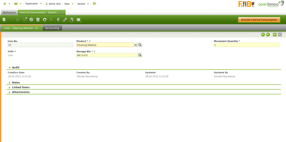Viewport: 286px width, 142px height.
Task: Collapse the Audit section
Action: (10, 68)
